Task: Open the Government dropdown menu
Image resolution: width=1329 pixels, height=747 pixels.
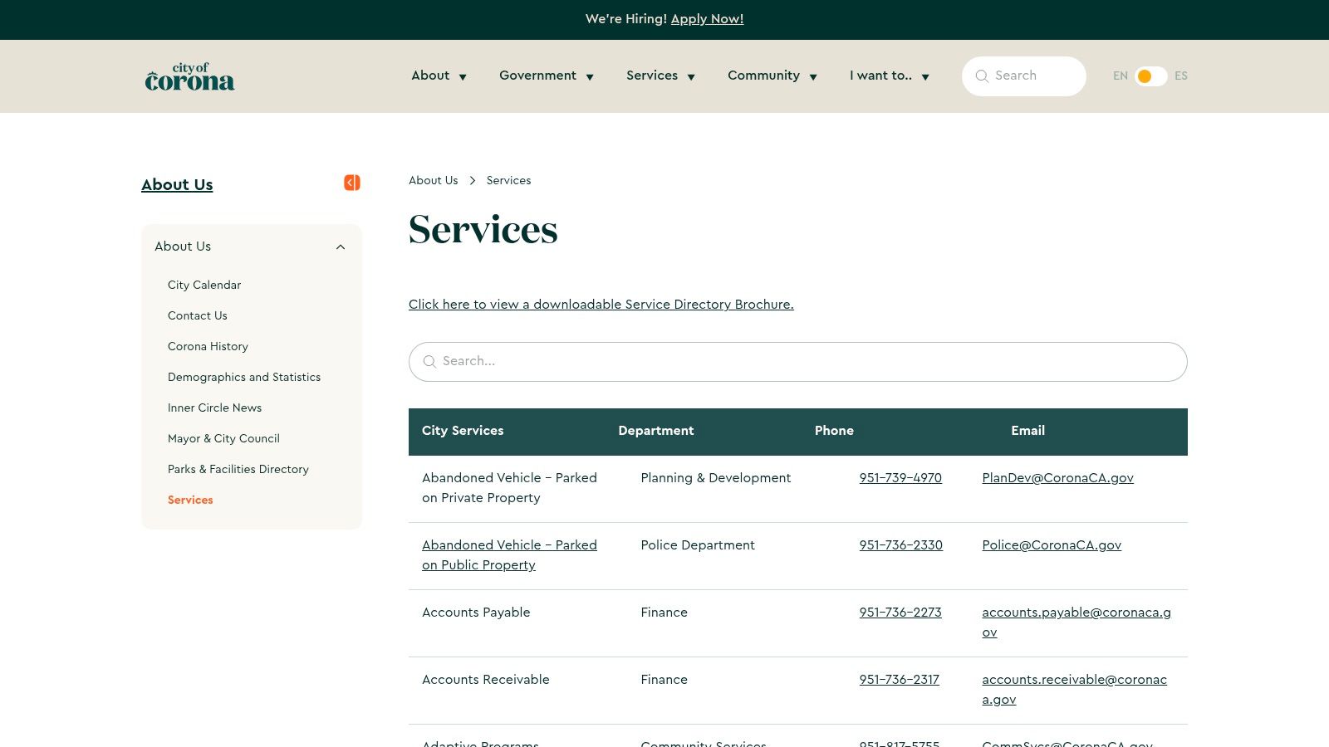Action: [x=547, y=76]
